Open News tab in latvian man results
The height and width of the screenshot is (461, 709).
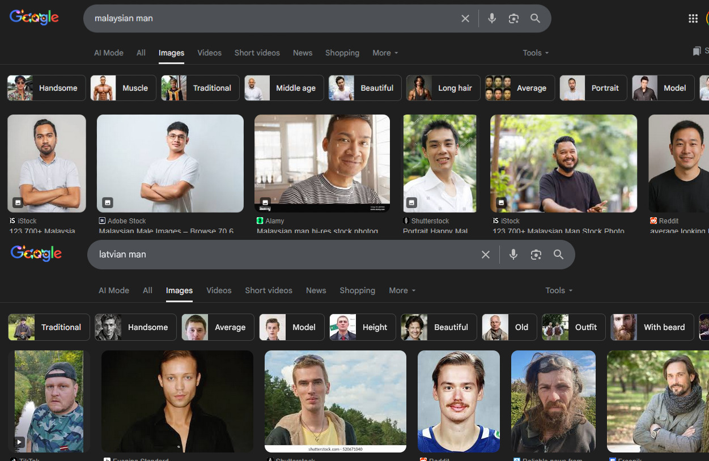(316, 290)
